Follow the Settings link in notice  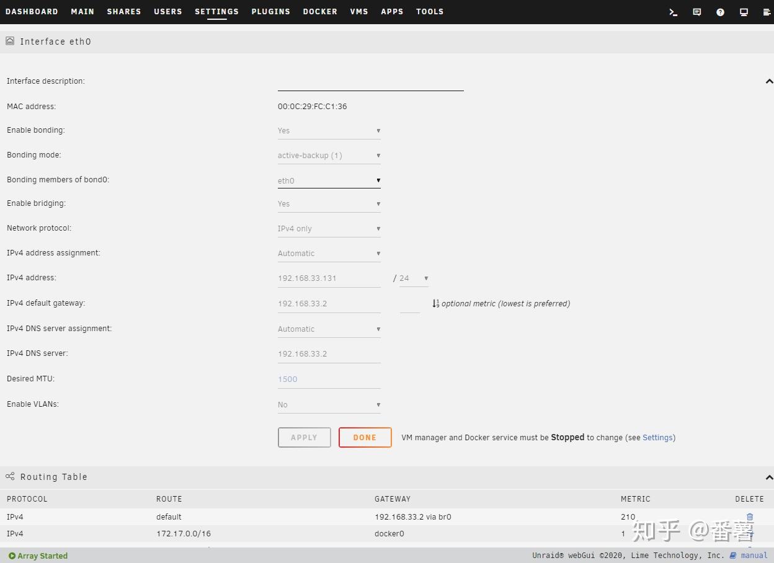tap(657, 437)
